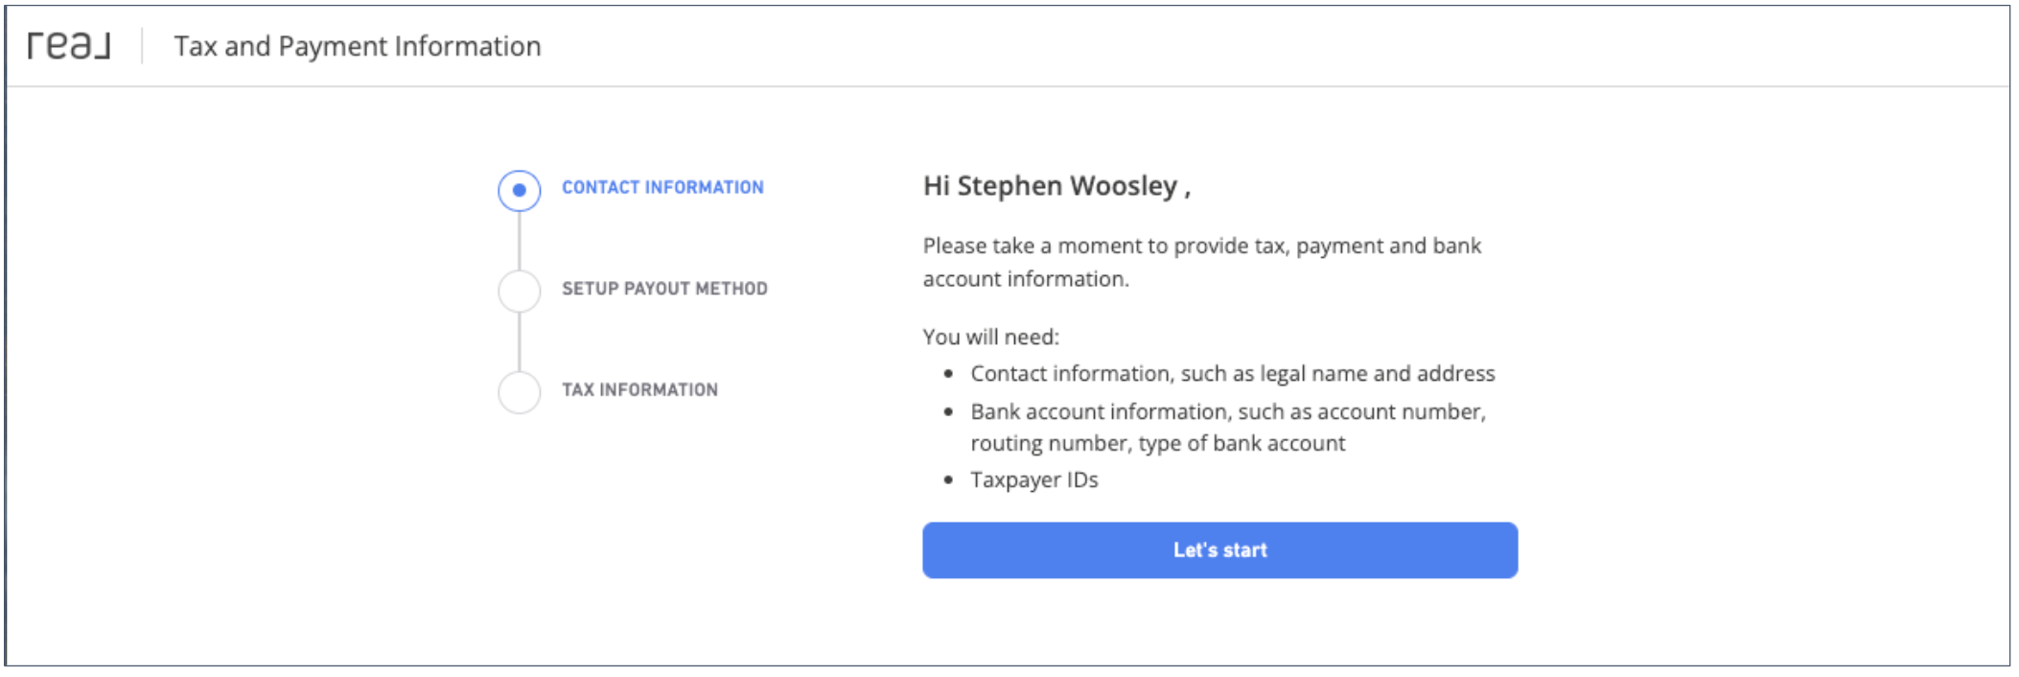Click the 'Please take a moment' paragraph

click(1202, 262)
